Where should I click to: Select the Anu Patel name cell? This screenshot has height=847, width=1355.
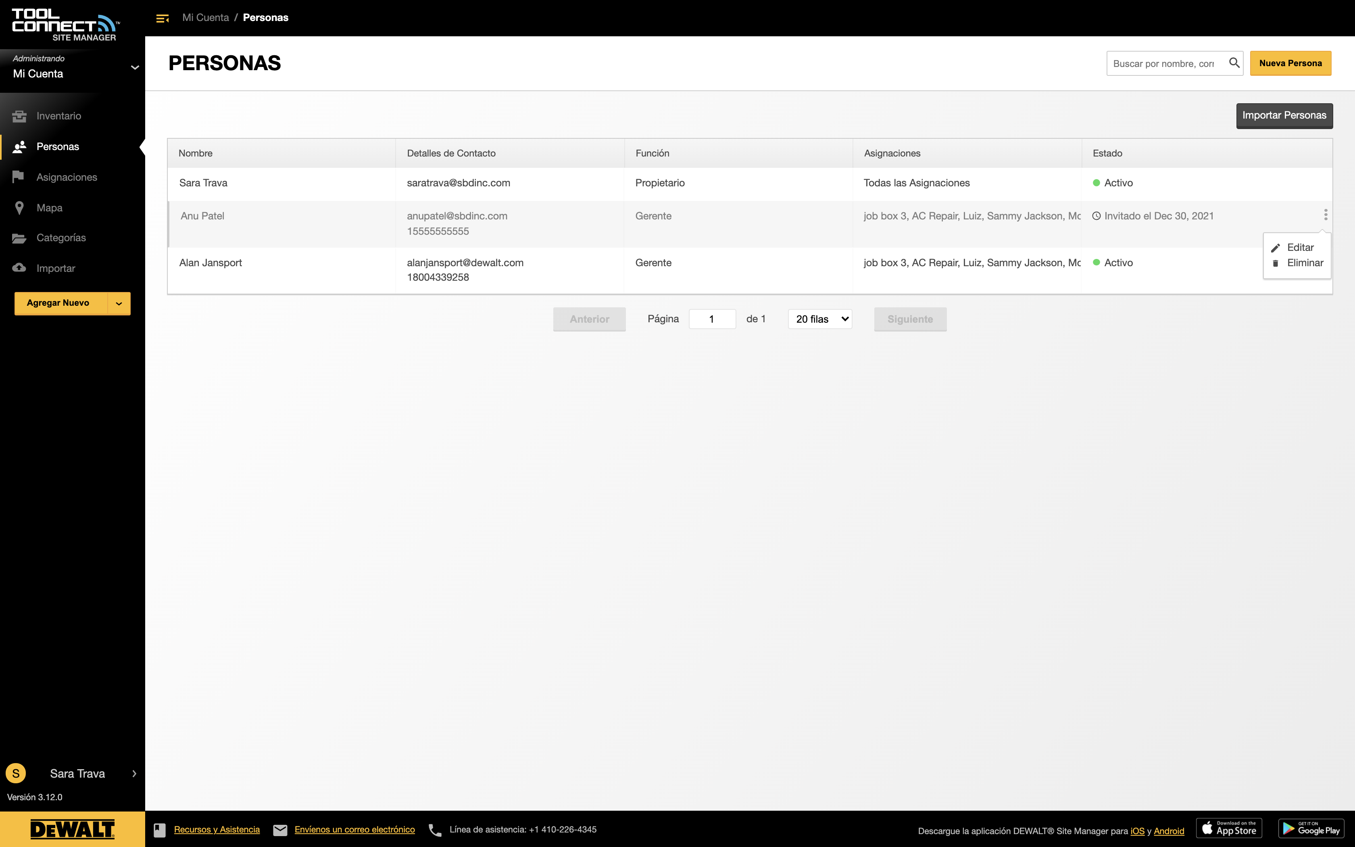pyautogui.click(x=202, y=216)
